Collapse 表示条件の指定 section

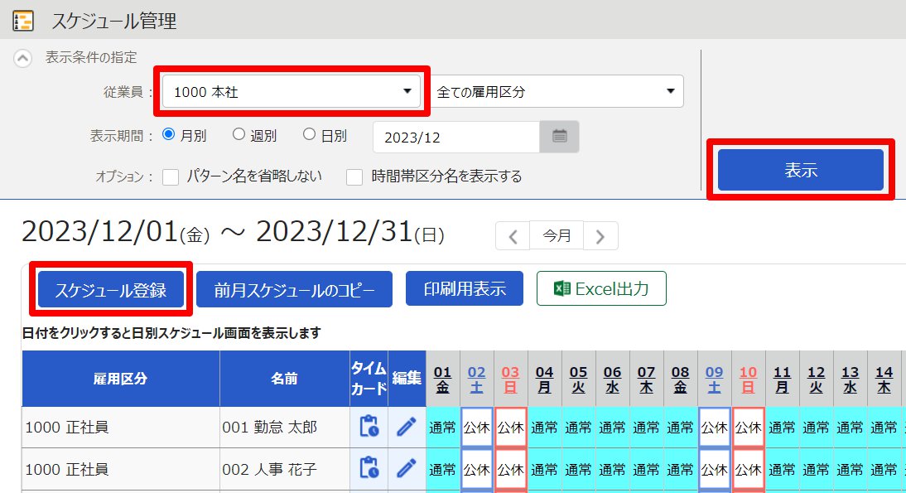pos(22,58)
